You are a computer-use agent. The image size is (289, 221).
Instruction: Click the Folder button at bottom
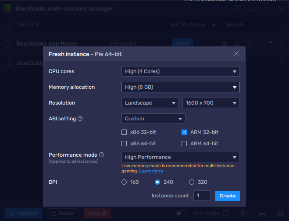coord(63,213)
